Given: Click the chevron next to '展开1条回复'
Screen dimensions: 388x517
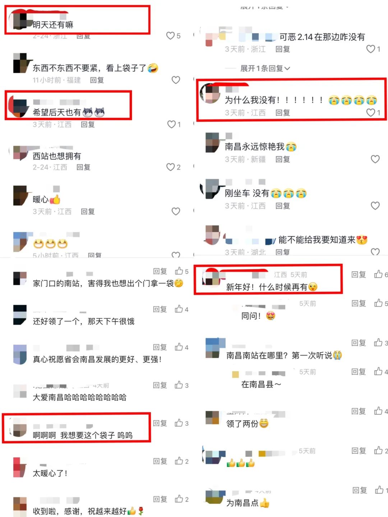Looking at the screenshot, I should pos(287,68).
